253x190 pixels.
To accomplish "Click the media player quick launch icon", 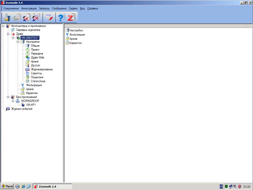I will pos(17,186).
